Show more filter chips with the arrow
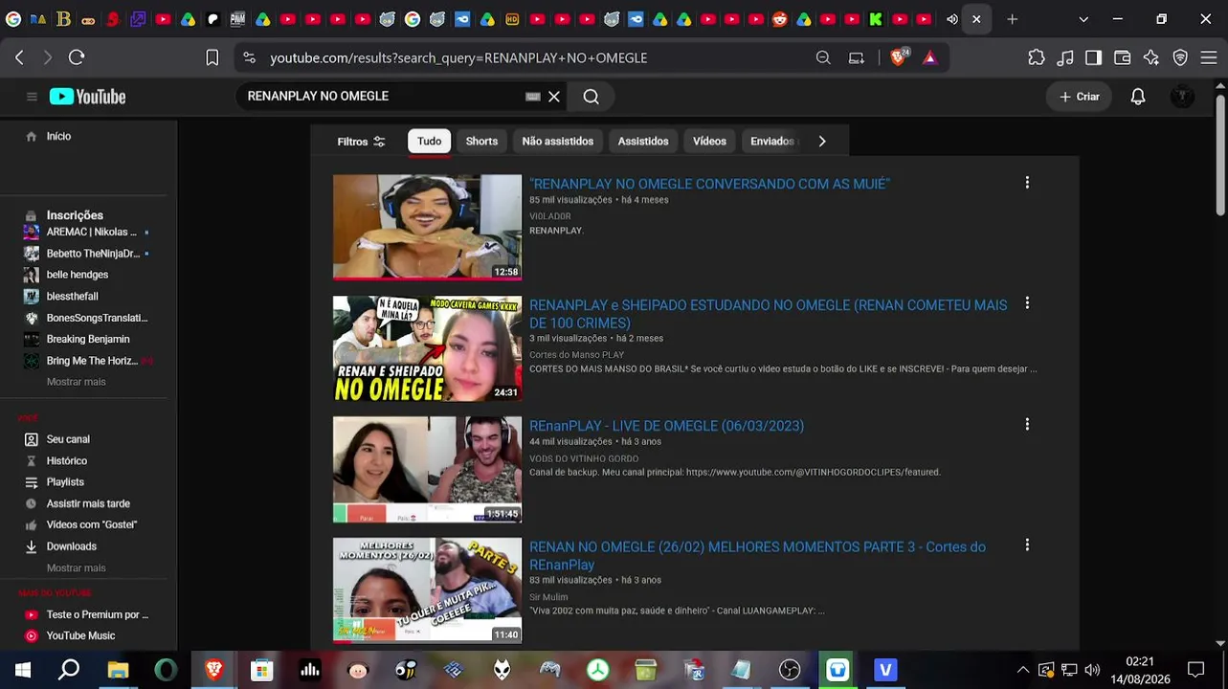Screen dimensions: 1228x689 pyautogui.click(x=822, y=142)
